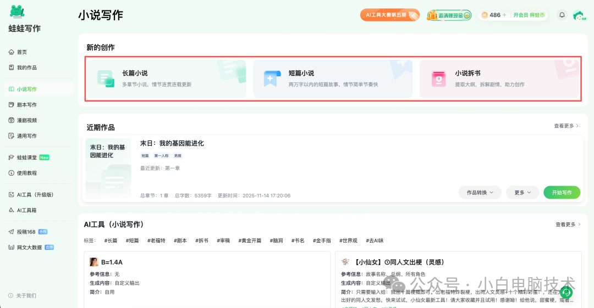
Task: Filter by the #黄金开篇 tag
Action: (x=250, y=240)
